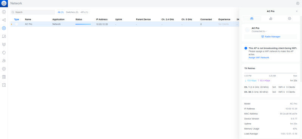Open the bottom calendar-like sidebar icon

coord(4,85)
